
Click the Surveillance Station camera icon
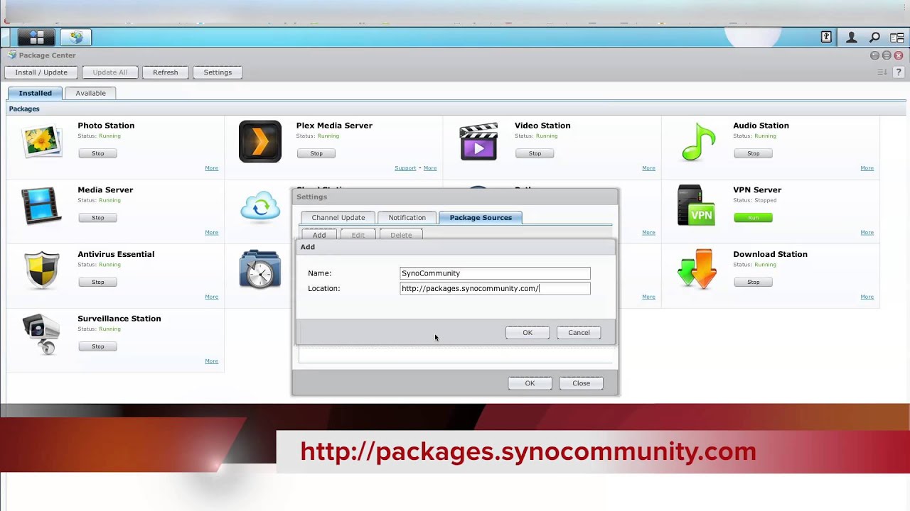coord(41,334)
